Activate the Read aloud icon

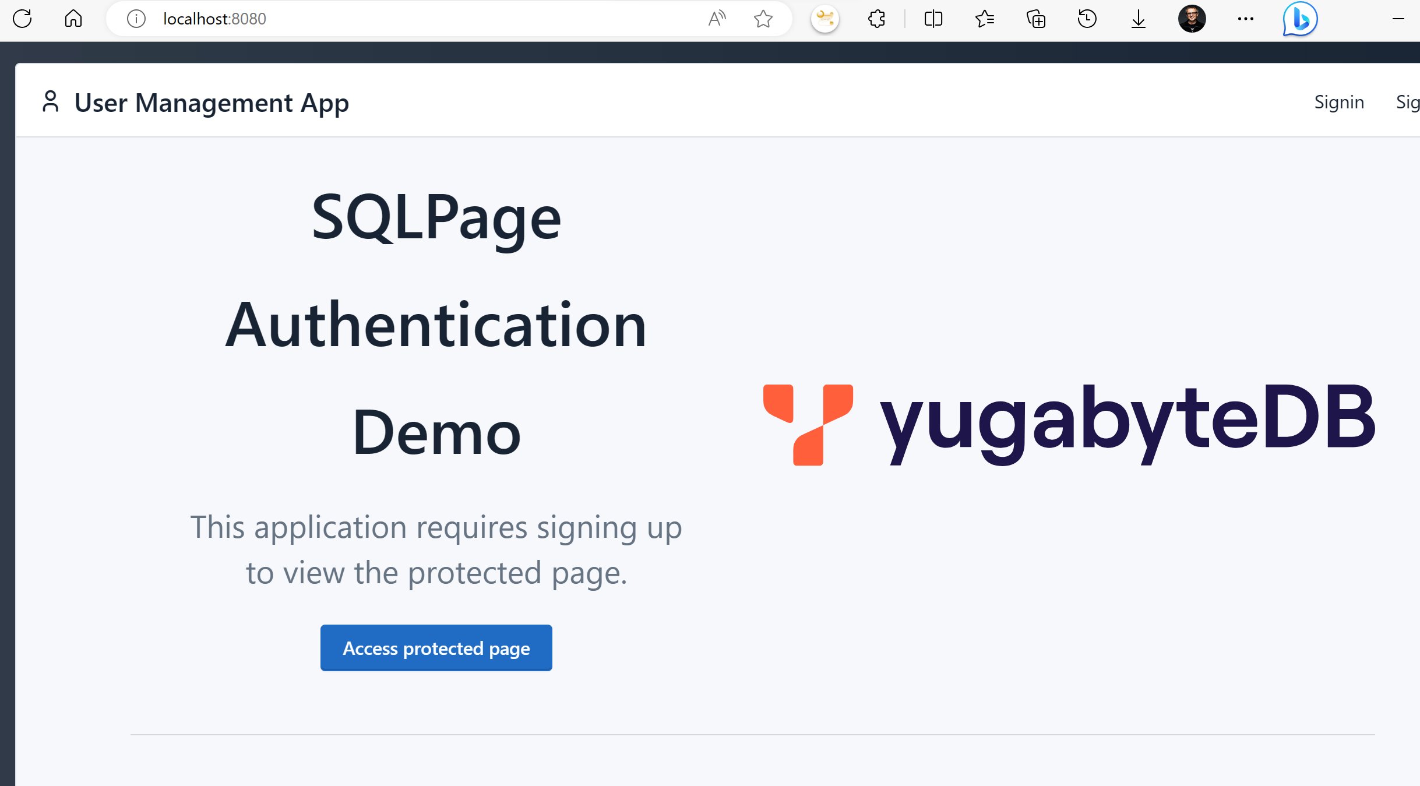pos(717,19)
